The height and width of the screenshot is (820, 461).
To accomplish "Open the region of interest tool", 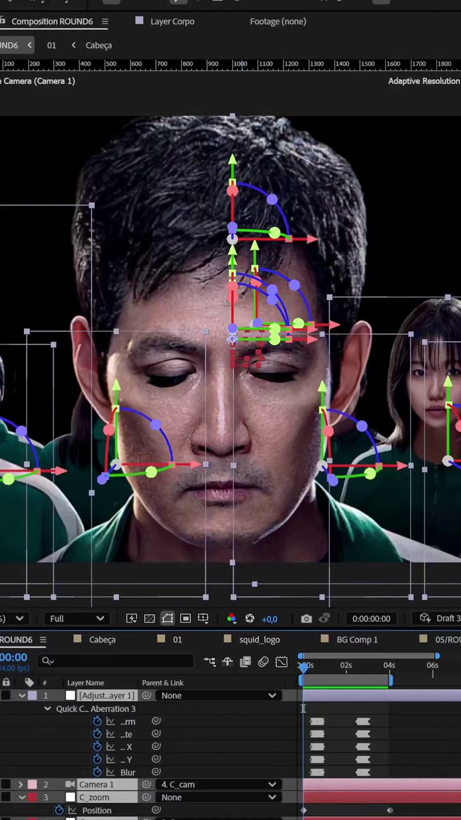I will 185,618.
